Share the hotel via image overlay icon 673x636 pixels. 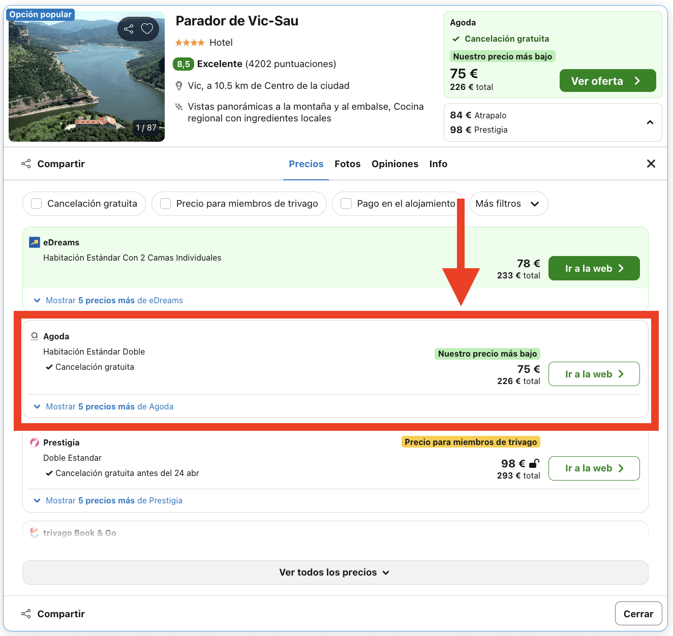point(129,29)
